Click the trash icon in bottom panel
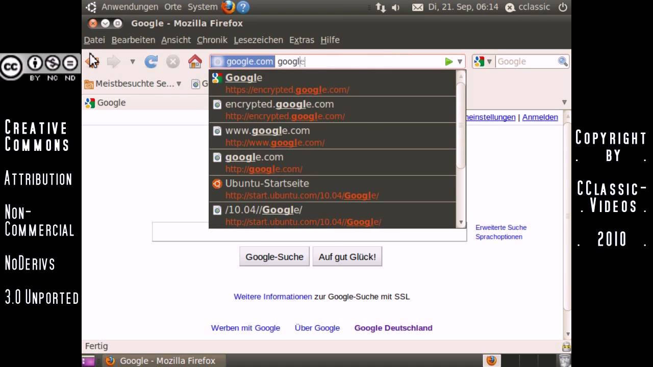653x367 pixels. (563, 360)
